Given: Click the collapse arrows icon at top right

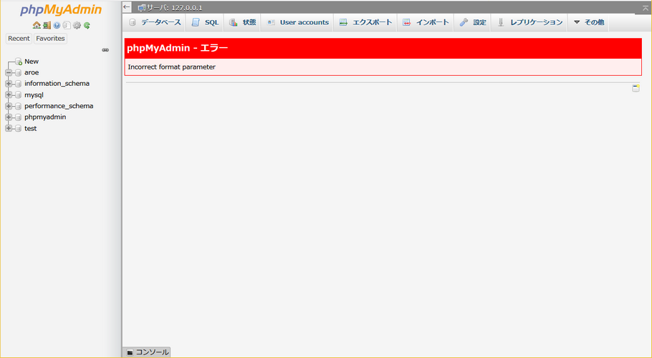Looking at the screenshot, I should (646, 7).
